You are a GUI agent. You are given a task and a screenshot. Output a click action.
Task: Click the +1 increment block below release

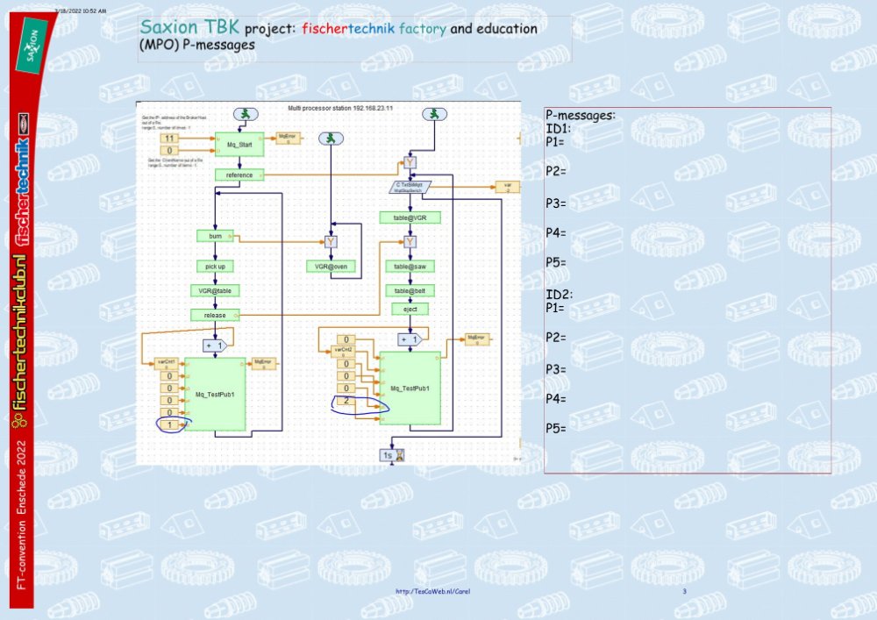pos(215,346)
